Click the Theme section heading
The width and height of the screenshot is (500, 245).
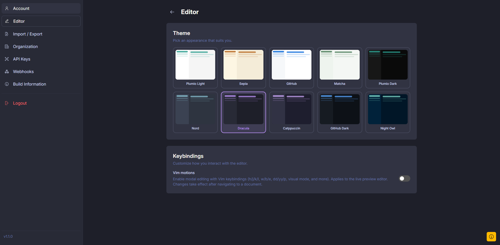182,33
